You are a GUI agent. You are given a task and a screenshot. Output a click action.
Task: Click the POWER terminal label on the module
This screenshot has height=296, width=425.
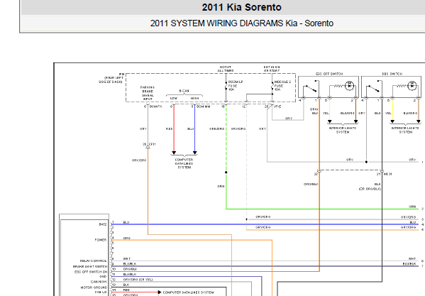101,240
